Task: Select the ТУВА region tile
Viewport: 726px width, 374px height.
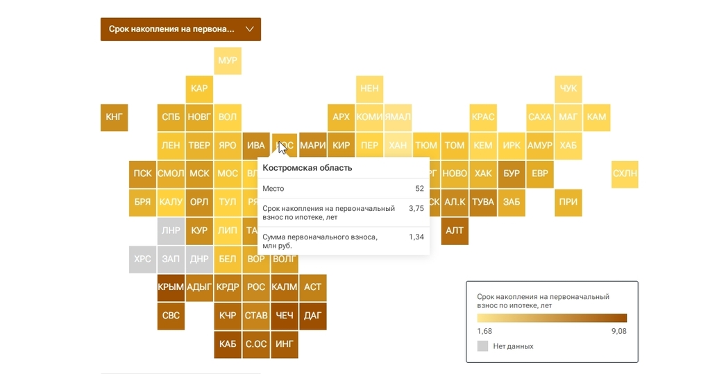Action: click(x=483, y=203)
